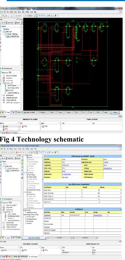Select Summary under Design Overview
The width and height of the screenshot is (125, 260).
(30, 157)
